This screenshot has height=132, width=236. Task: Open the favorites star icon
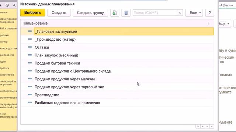click(x=1, y=5)
